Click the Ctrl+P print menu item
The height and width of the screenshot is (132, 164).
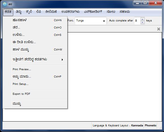point(39,77)
